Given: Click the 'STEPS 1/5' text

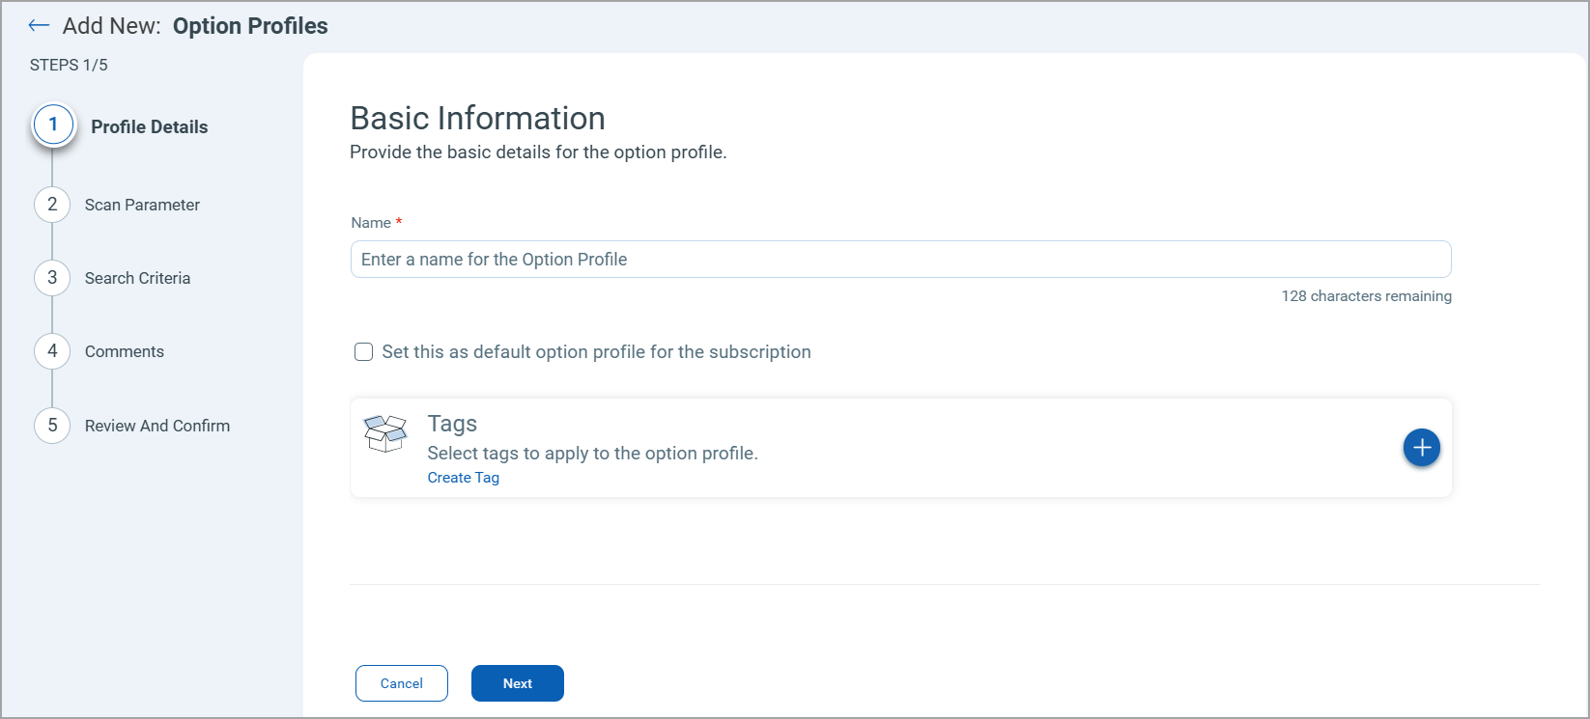Looking at the screenshot, I should 69,65.
